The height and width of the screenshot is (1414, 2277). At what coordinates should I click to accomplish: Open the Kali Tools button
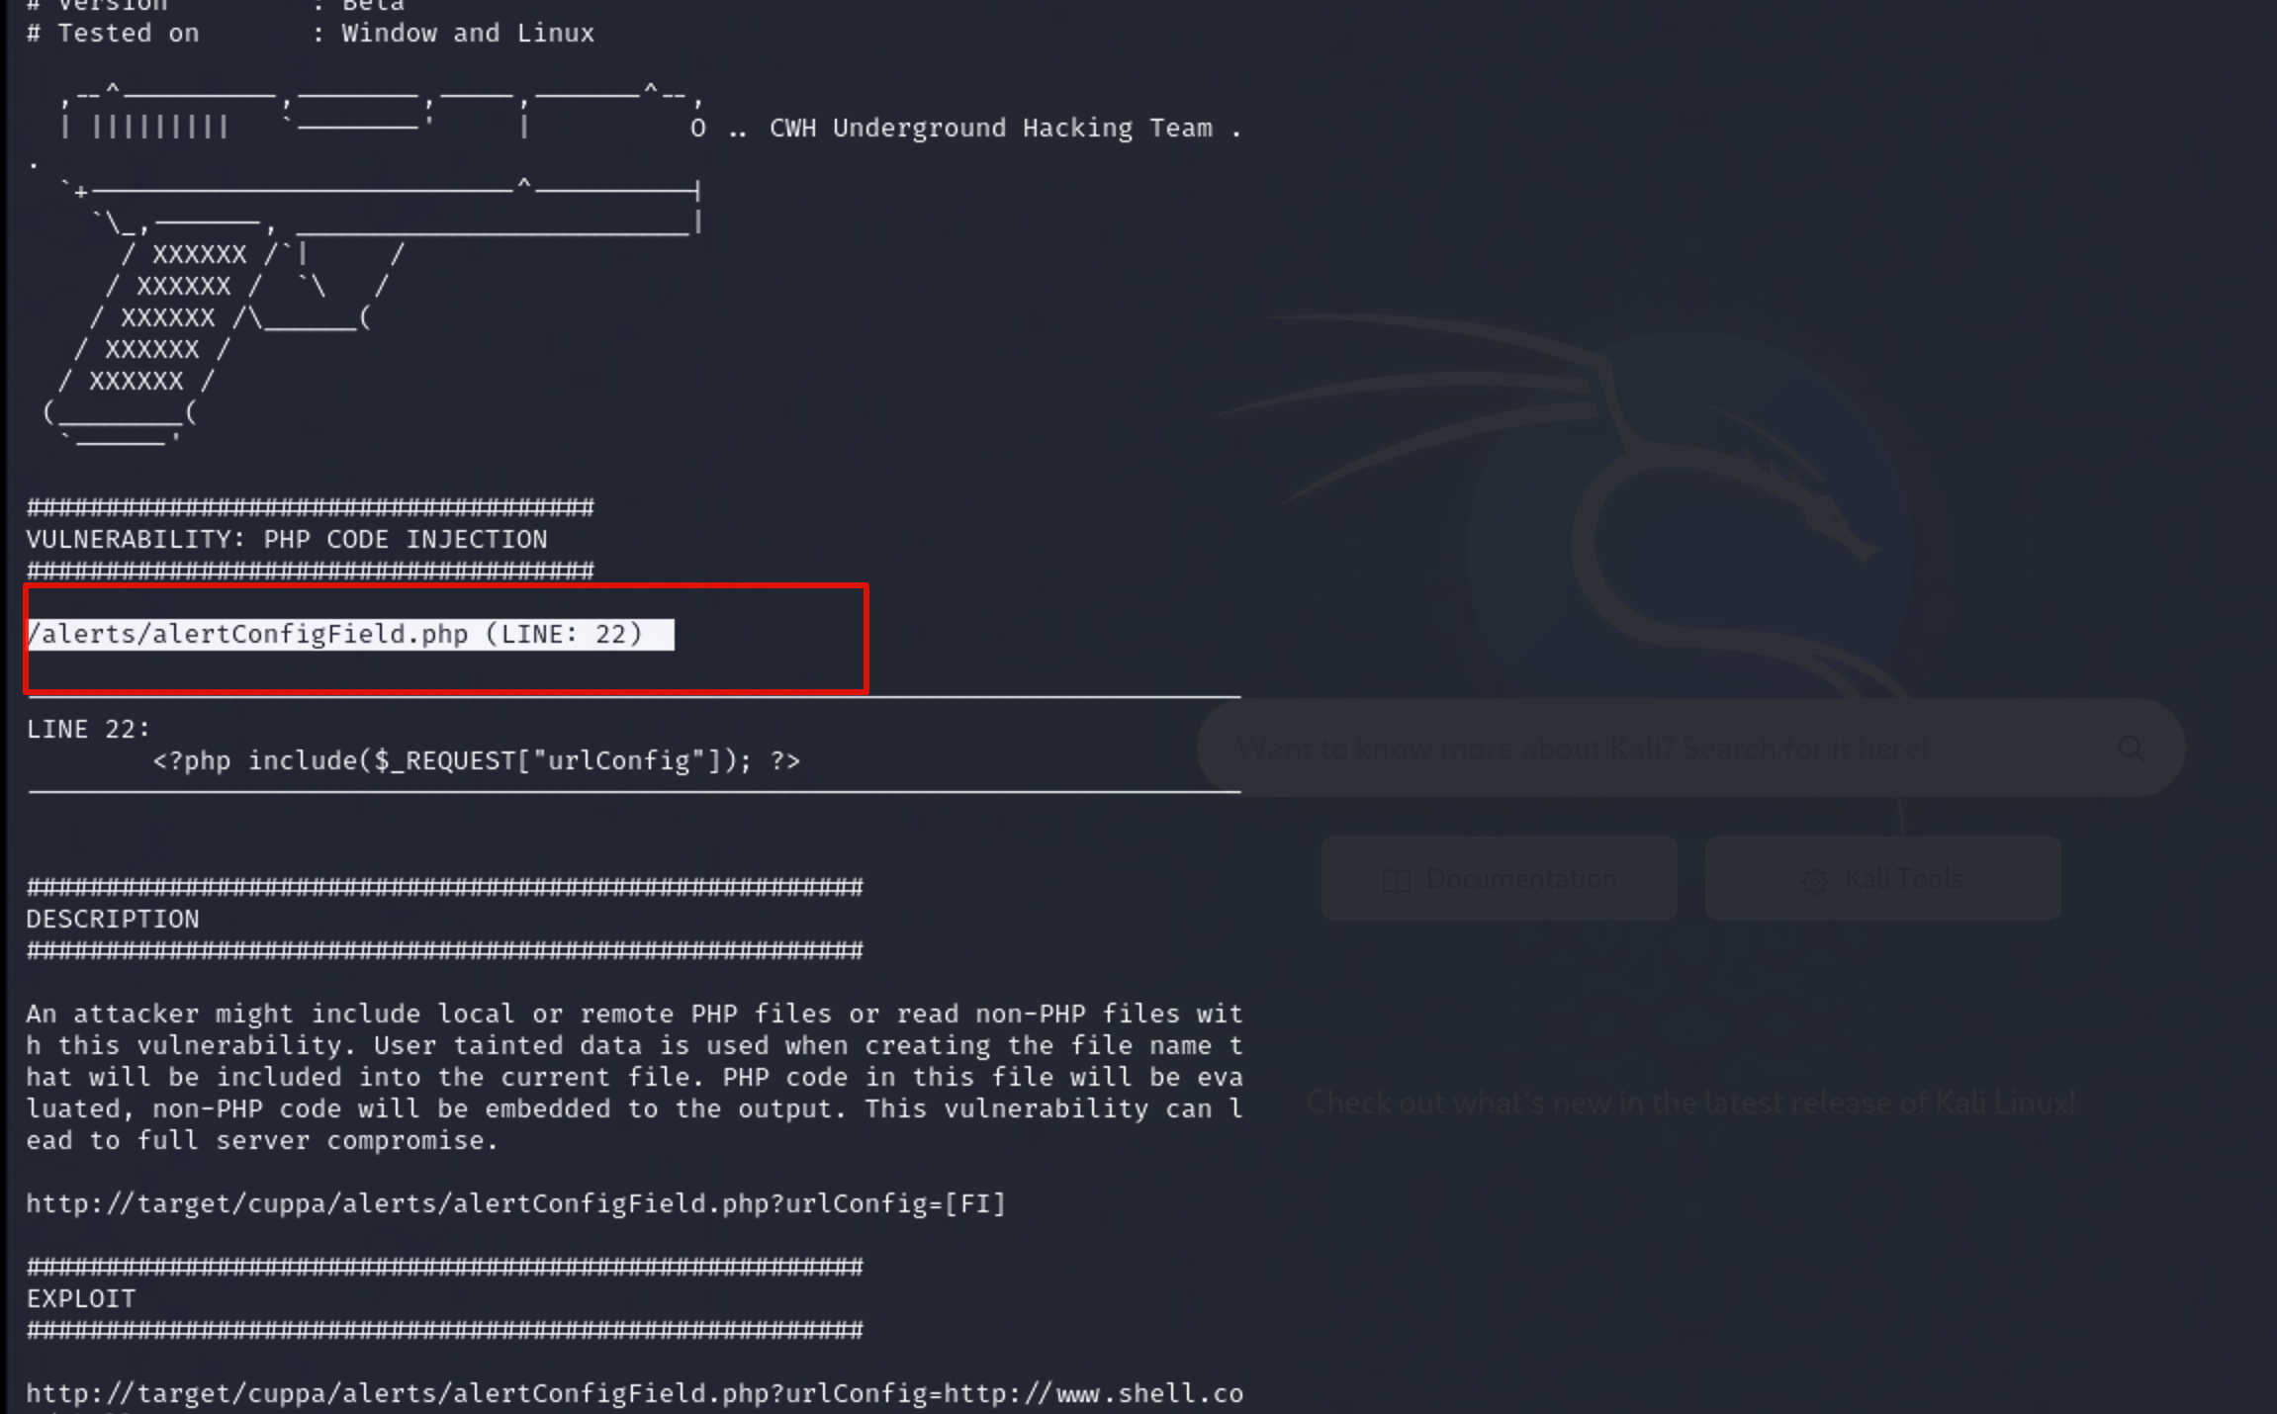(1883, 878)
